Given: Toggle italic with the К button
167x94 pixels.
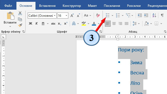Looking at the screenshot, I should click(37, 23).
